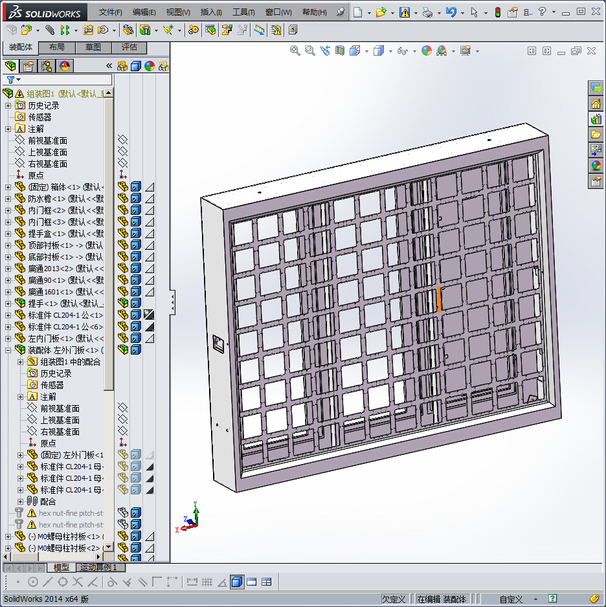This screenshot has height=607, width=606.
Task: Open the File Explorer folder icon in task pane
Action: (596, 135)
